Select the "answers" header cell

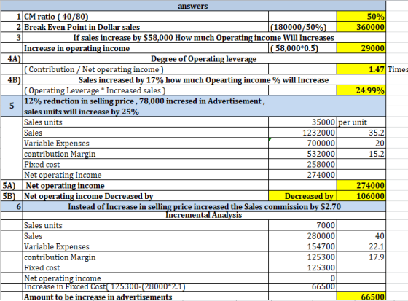pyautogui.click(x=193, y=6)
